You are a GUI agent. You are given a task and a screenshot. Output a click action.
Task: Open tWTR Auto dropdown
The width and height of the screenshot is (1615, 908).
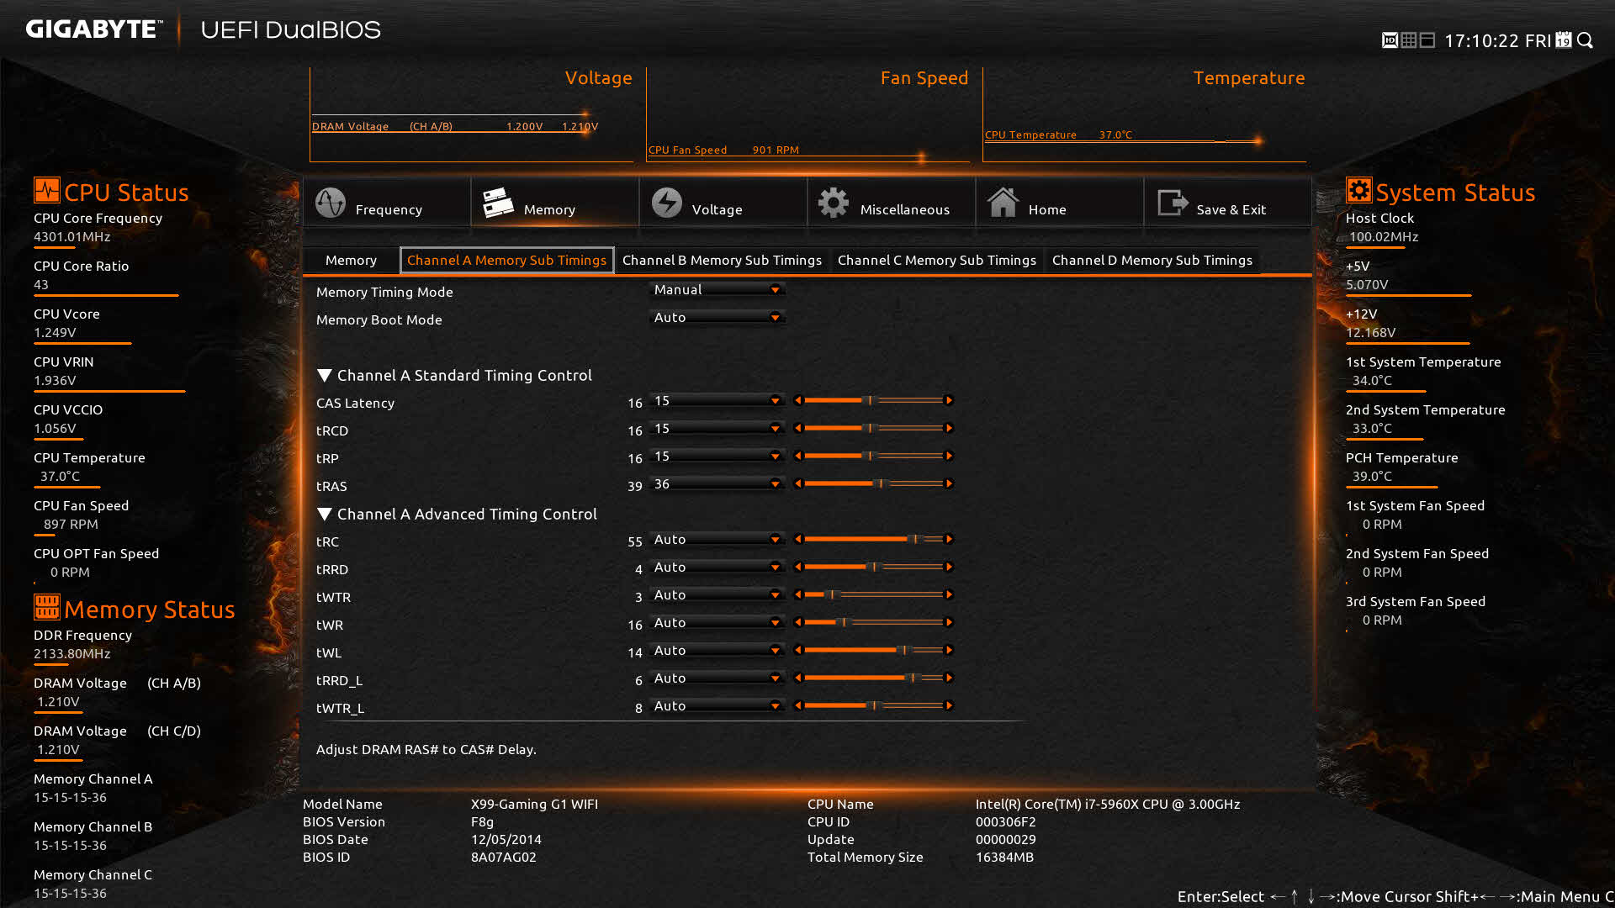[717, 594]
